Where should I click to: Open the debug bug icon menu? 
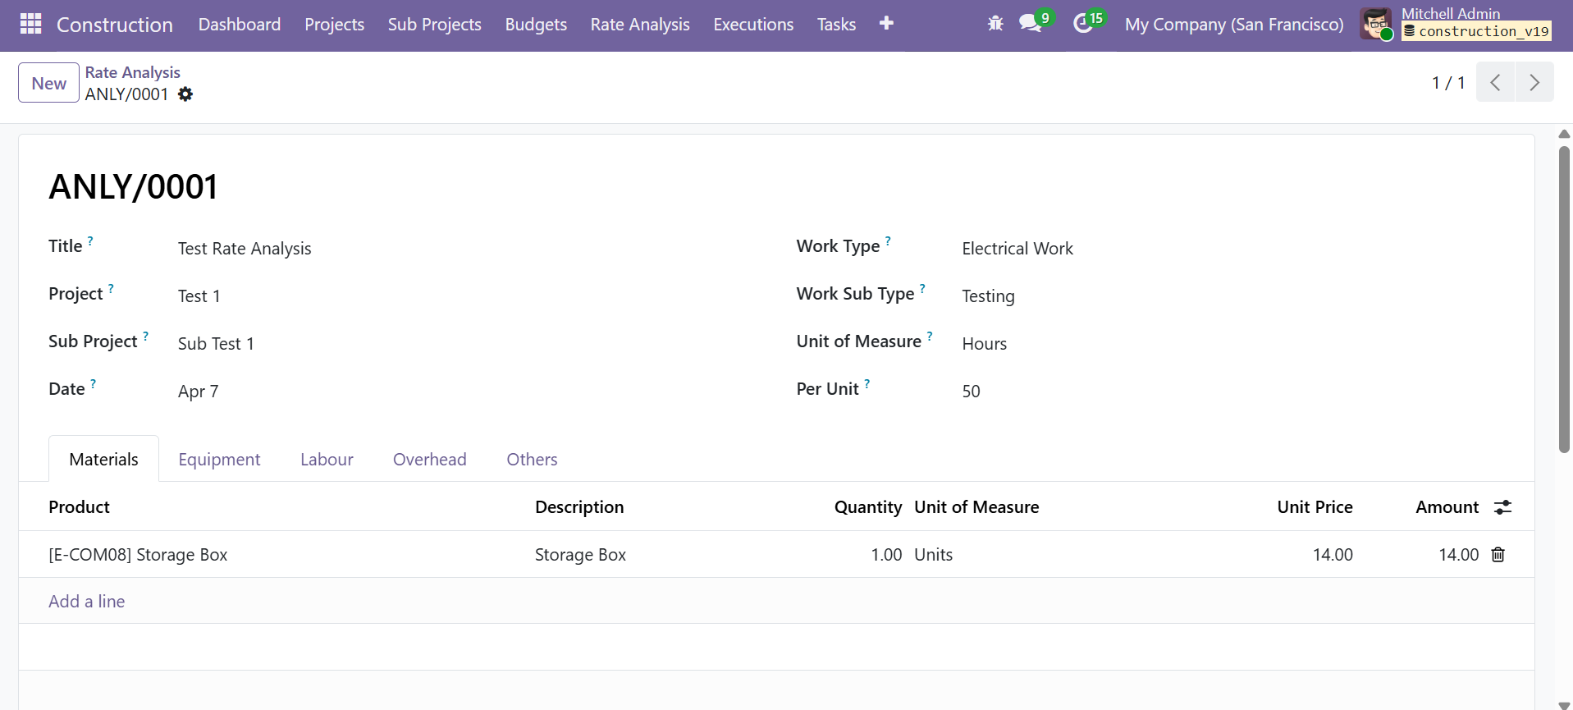click(995, 24)
